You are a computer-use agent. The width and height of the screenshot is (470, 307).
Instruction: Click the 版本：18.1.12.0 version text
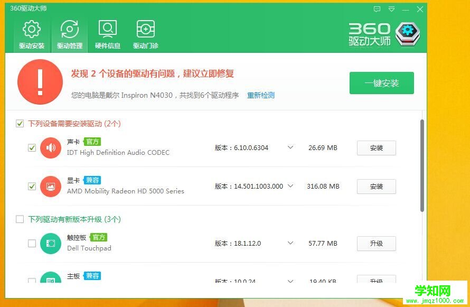(x=238, y=244)
